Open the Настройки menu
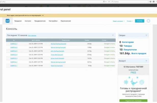The width and height of the screenshot is (157, 103). (53, 21)
